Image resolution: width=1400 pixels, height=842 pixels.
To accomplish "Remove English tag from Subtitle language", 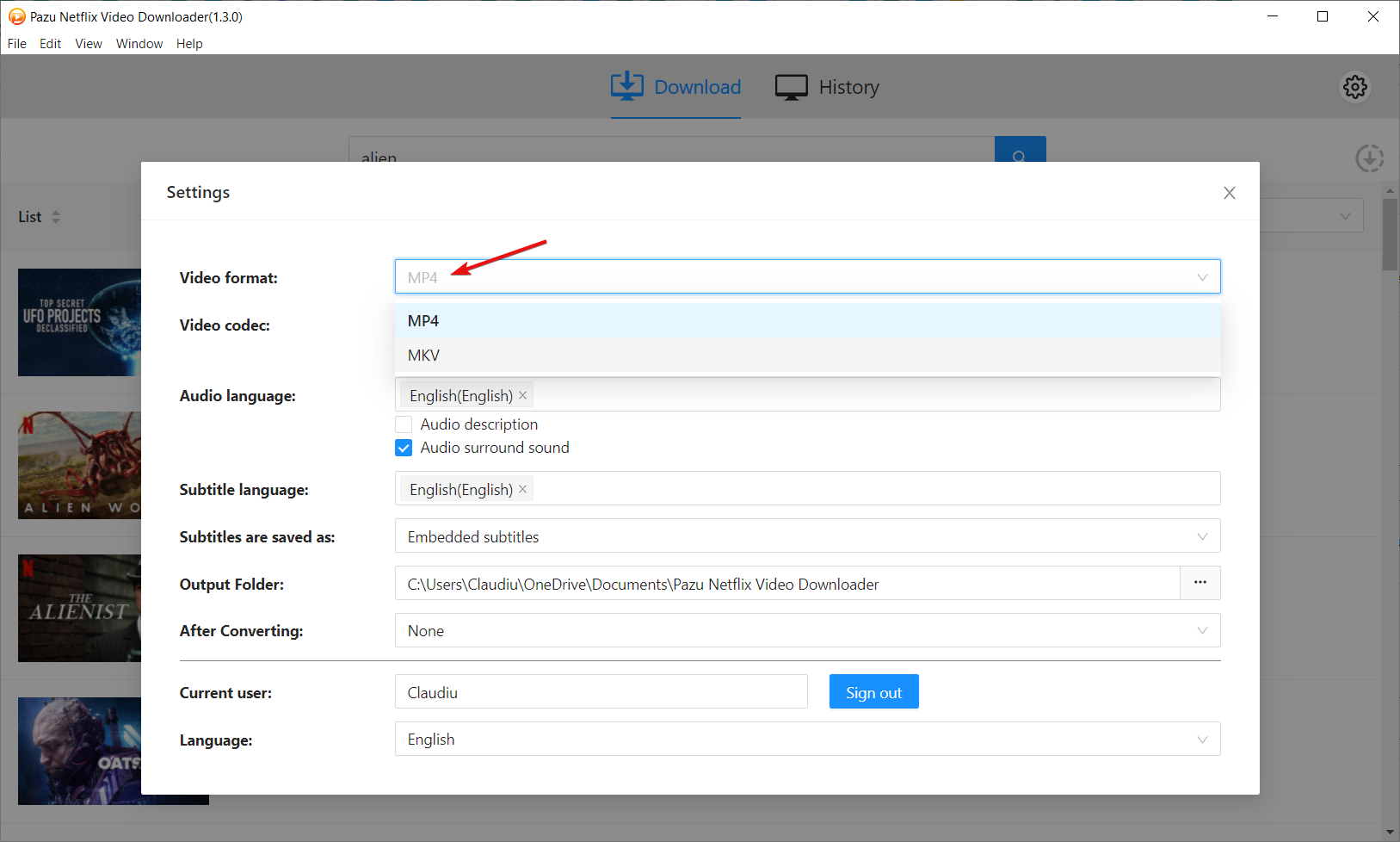I will pos(522,489).
